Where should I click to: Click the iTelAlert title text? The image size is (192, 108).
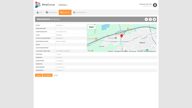point(63,5)
